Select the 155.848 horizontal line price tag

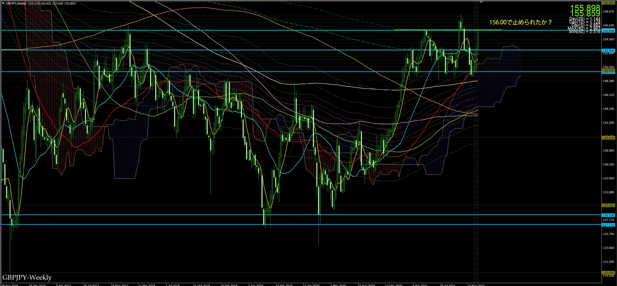pos(608,31)
